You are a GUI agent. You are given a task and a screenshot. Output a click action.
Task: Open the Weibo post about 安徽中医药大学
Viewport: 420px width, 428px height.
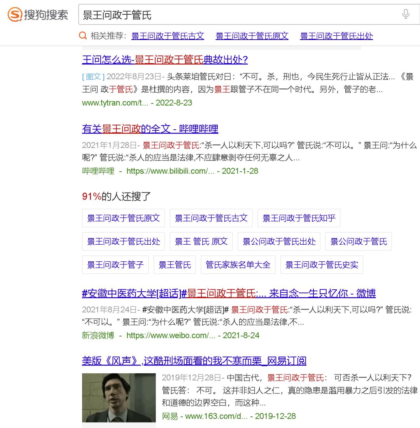pos(229,294)
